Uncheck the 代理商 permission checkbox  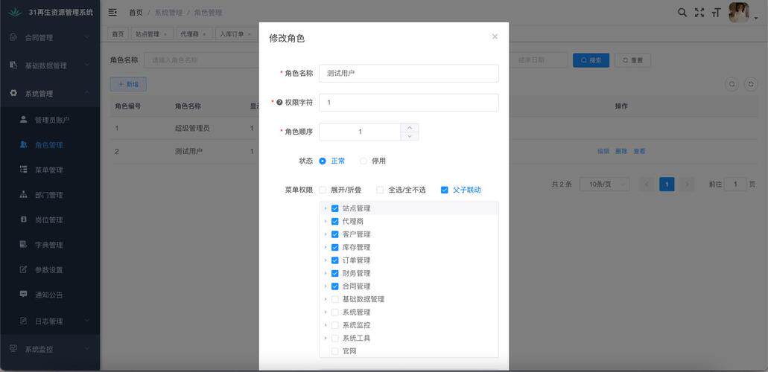coord(335,221)
